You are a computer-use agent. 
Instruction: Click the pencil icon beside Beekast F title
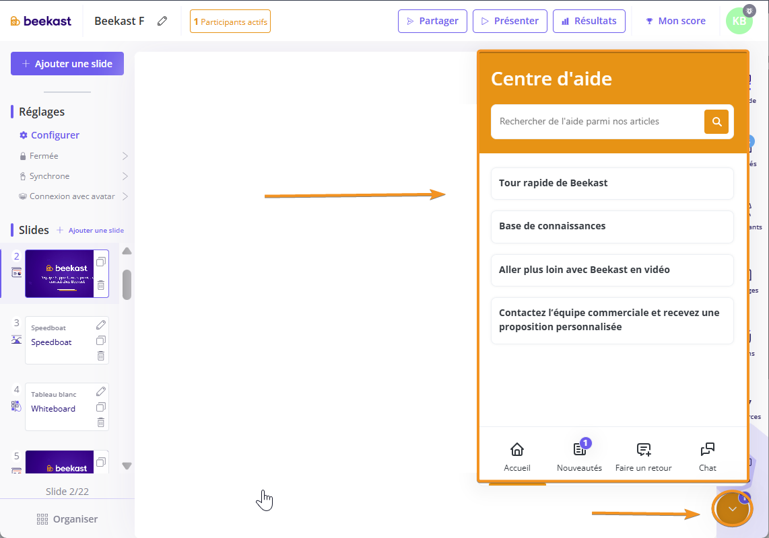[162, 21]
